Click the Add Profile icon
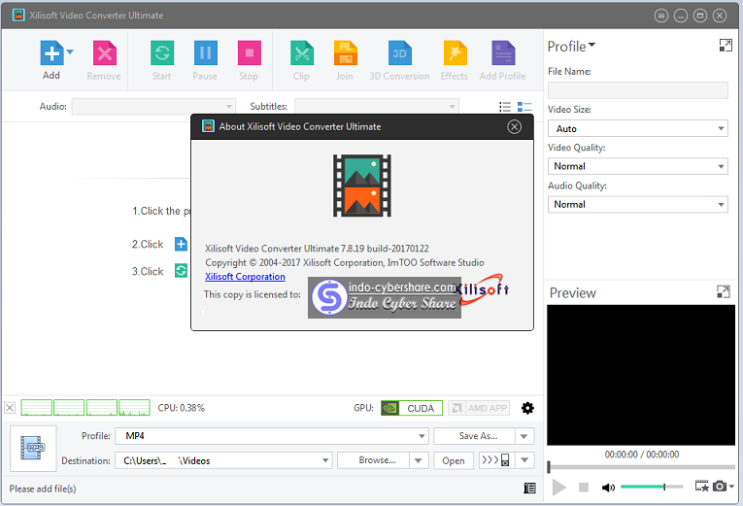Viewport: 743px width, 506px height. pyautogui.click(x=503, y=53)
